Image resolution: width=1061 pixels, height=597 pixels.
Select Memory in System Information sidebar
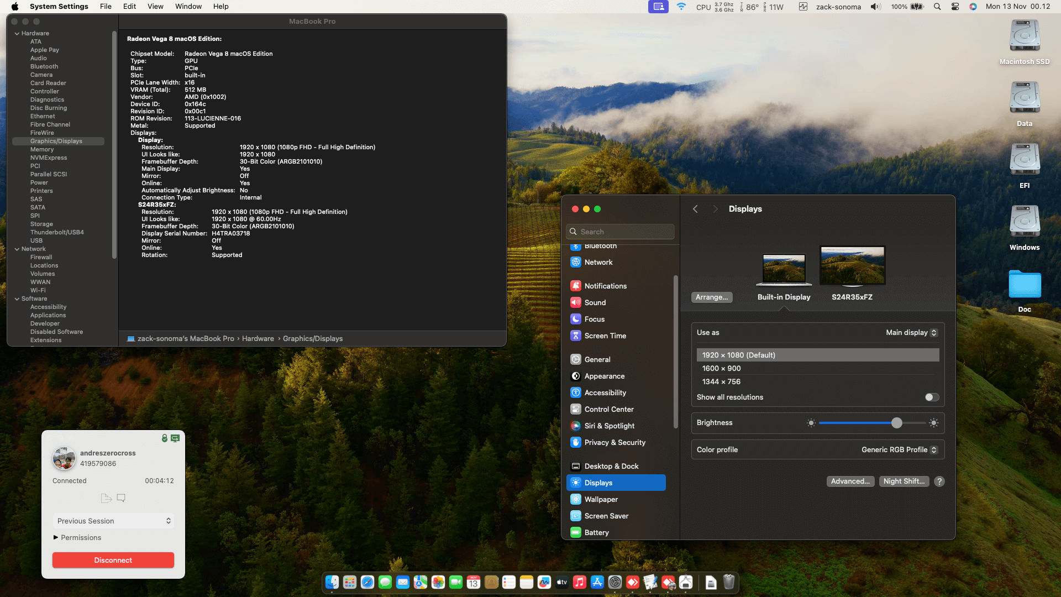[x=42, y=149]
